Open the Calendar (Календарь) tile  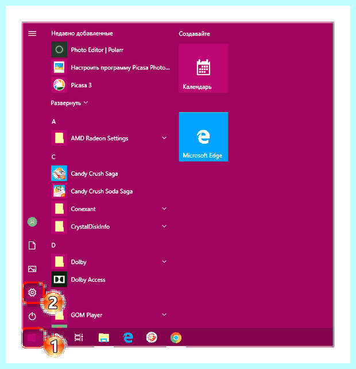pos(203,68)
